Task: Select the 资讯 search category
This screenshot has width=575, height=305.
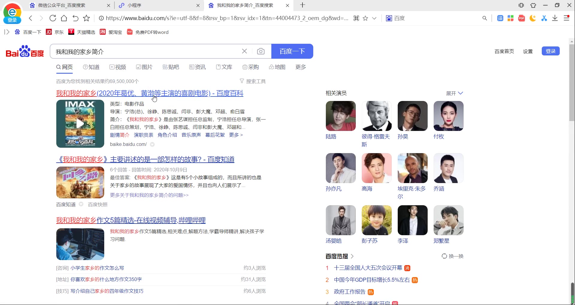Action: [197, 67]
